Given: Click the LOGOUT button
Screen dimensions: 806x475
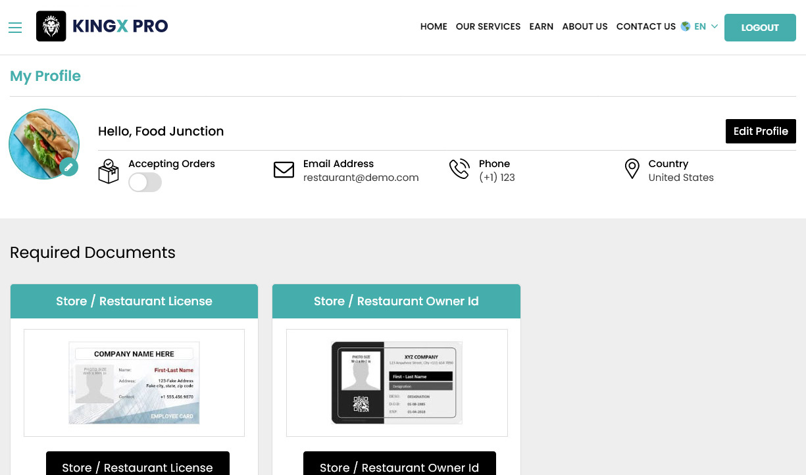Looking at the screenshot, I should (760, 28).
